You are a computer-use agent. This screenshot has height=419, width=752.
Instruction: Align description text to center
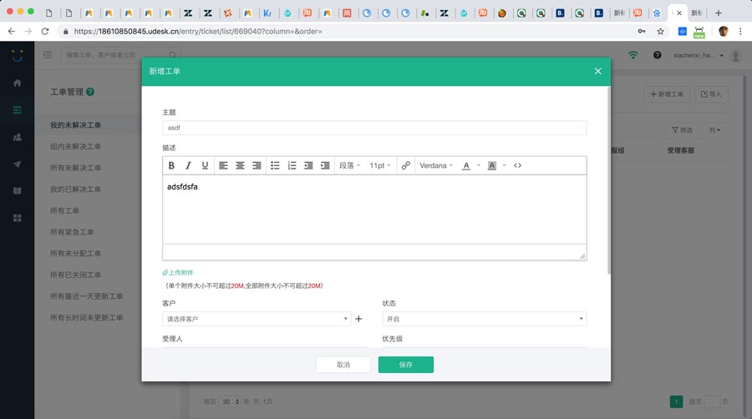coord(240,165)
